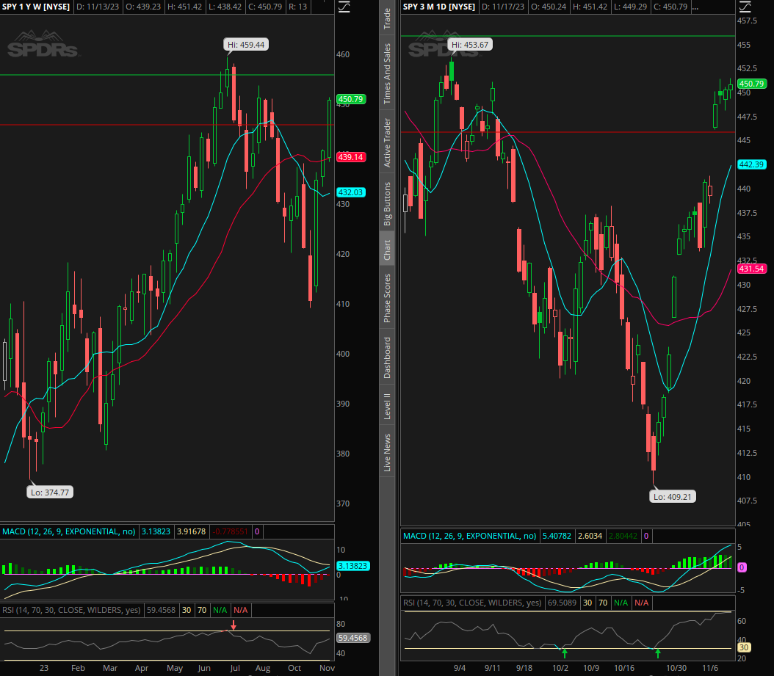Switch to the Active Trader tab
Image resolution: width=774 pixels, height=676 pixels.
[388, 142]
